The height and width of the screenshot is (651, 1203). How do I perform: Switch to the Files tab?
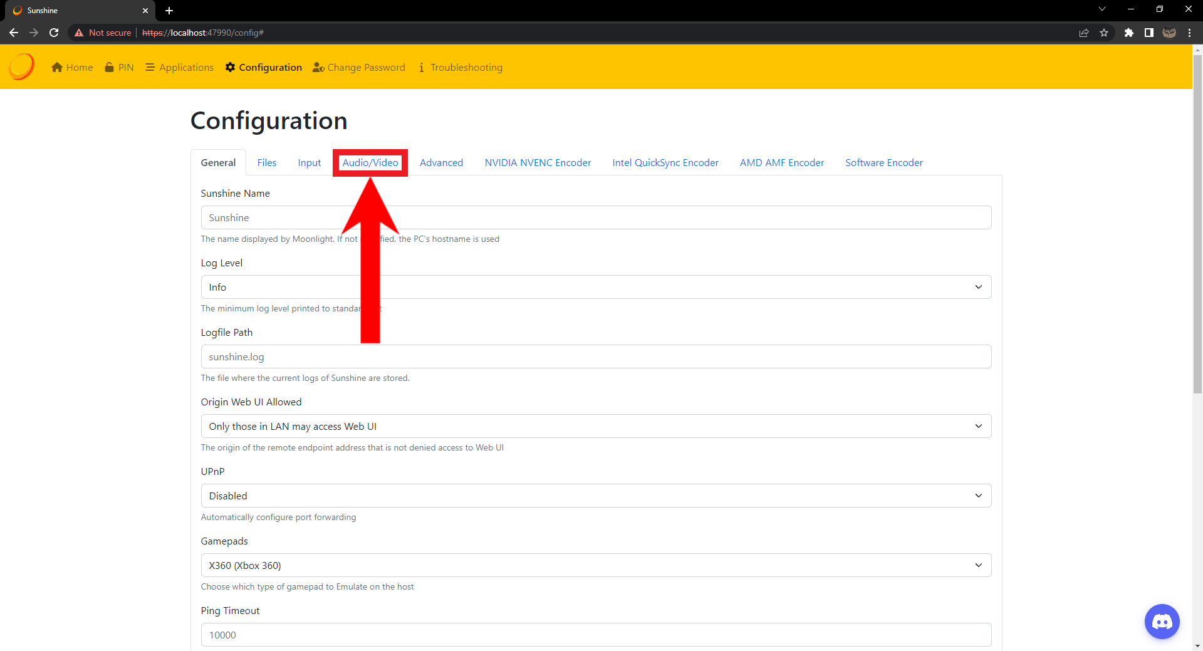click(267, 163)
